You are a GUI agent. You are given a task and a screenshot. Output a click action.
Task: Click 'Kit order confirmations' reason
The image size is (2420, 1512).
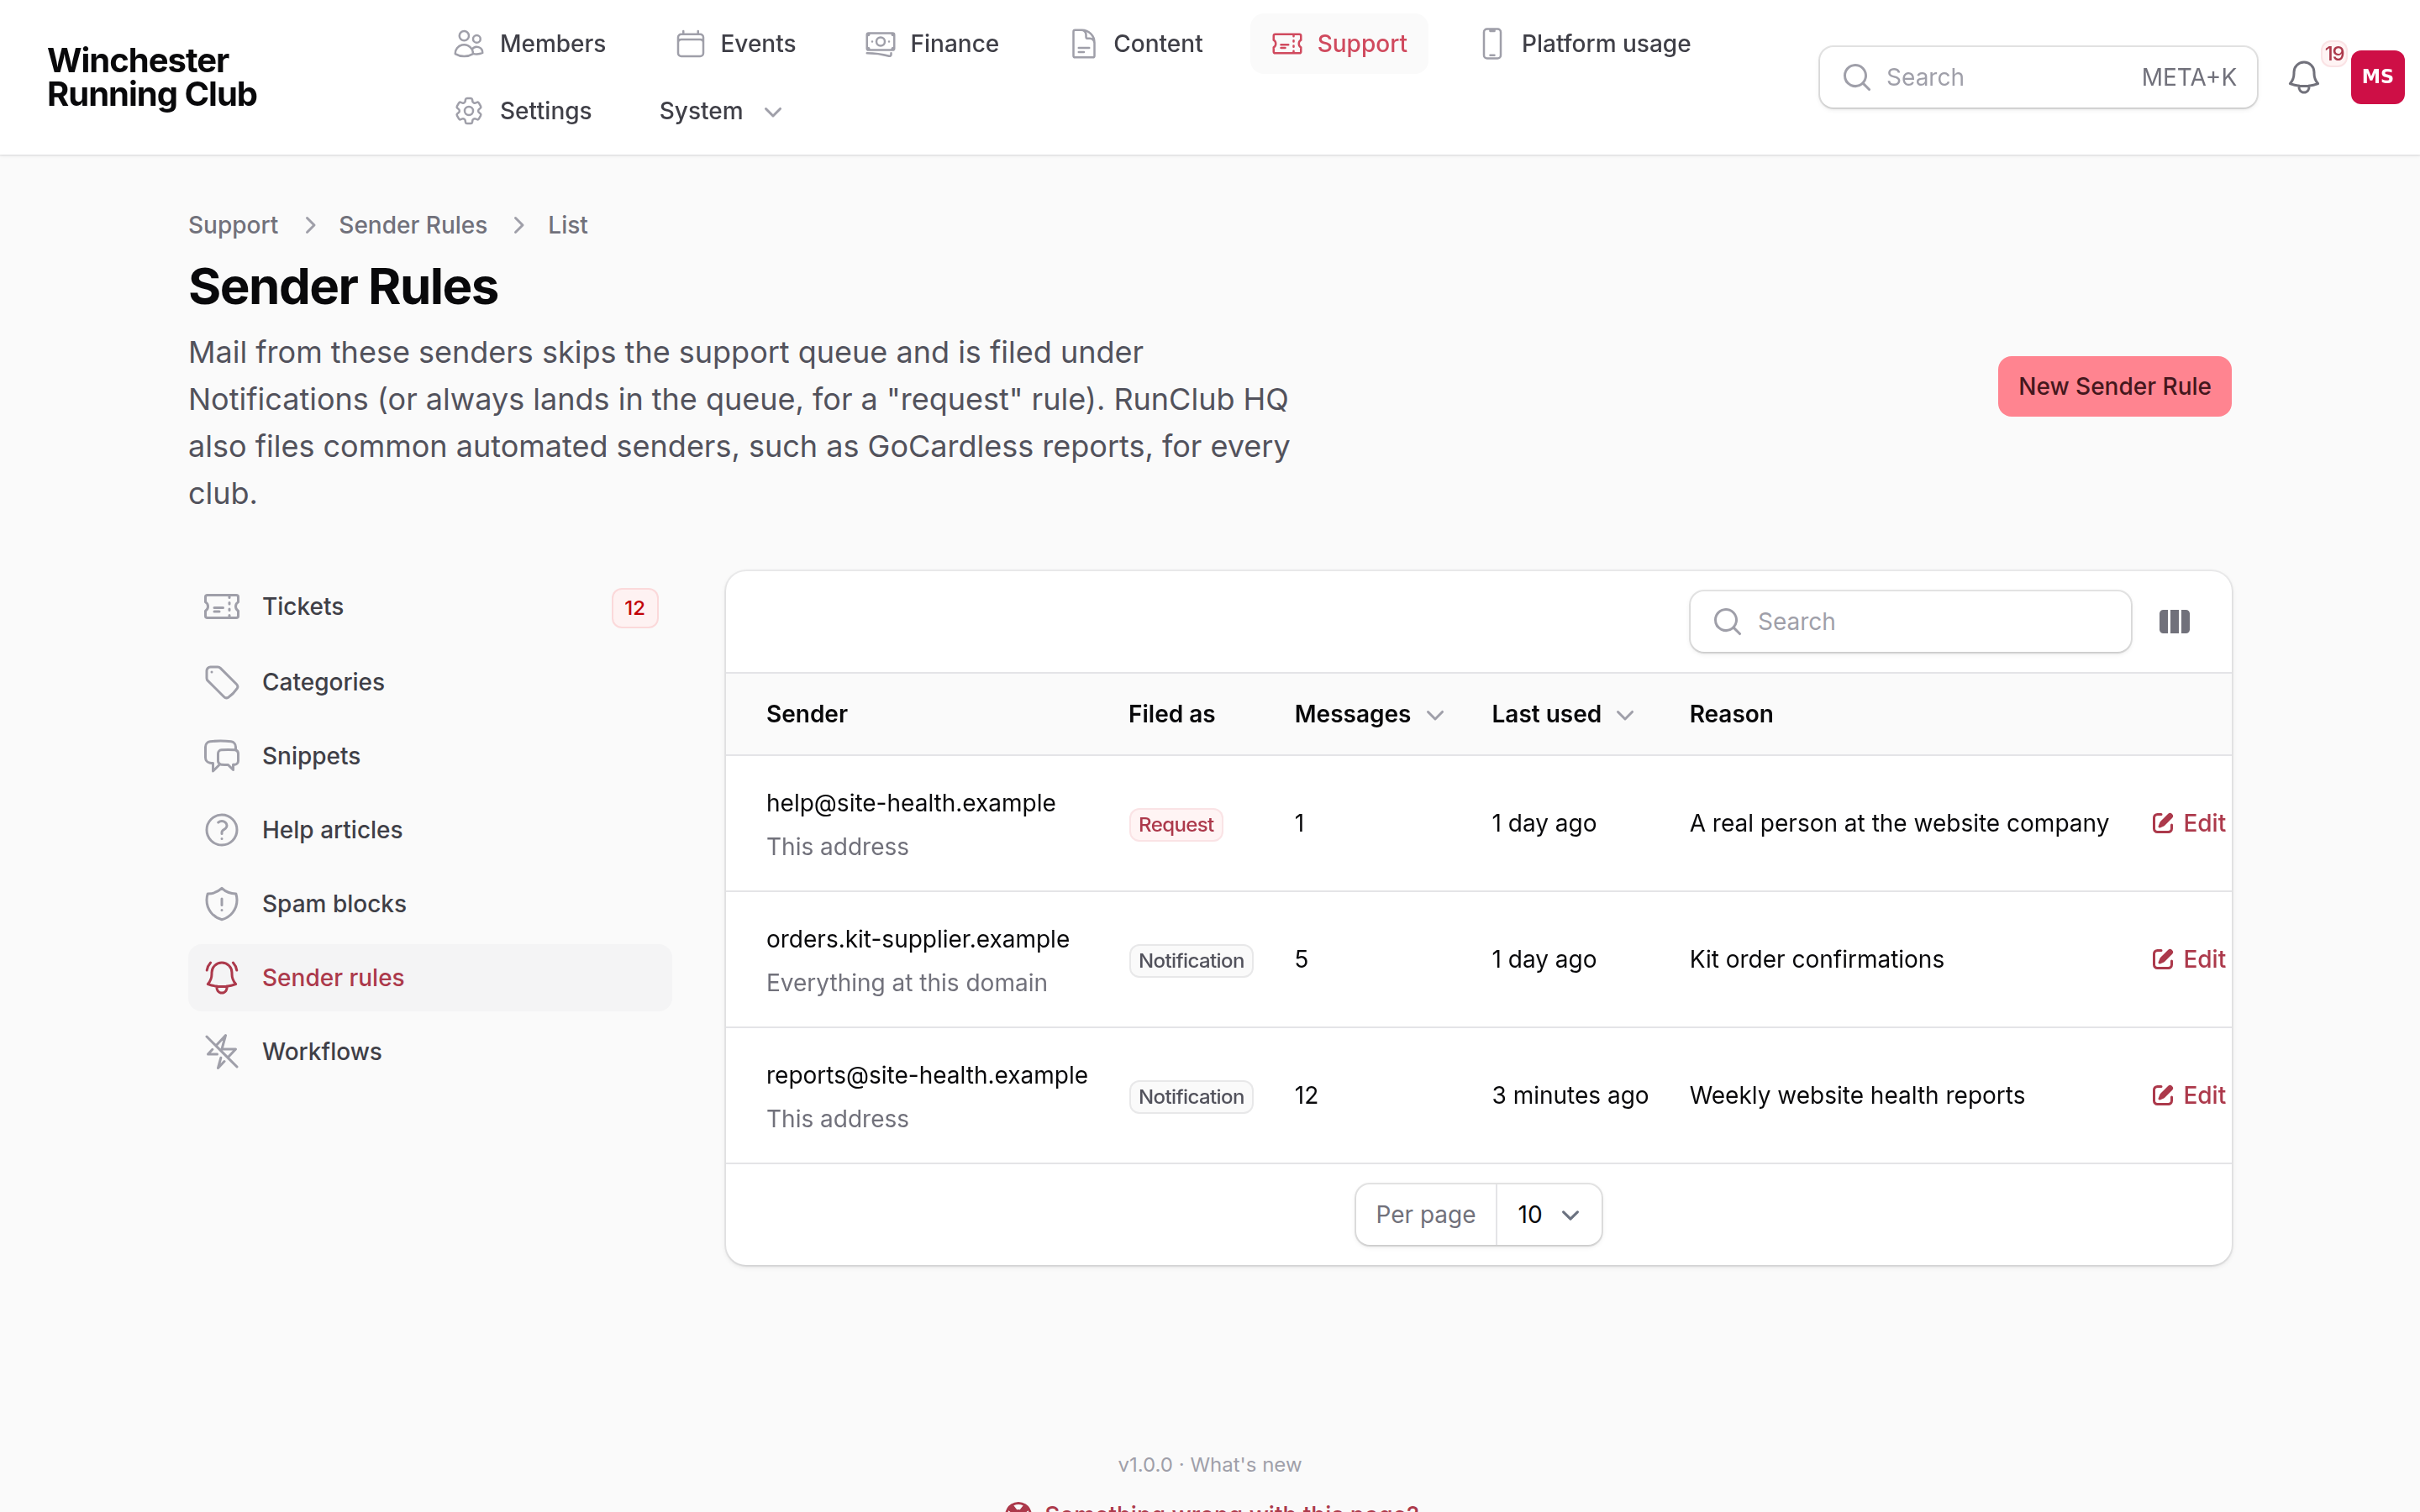(x=1816, y=959)
